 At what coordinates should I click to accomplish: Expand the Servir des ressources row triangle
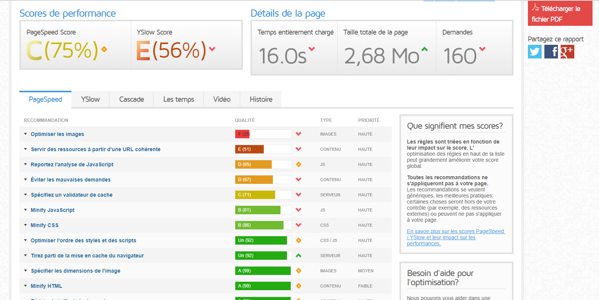25,149
